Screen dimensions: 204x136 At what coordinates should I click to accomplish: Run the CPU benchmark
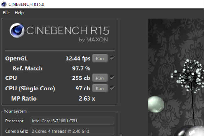(100, 78)
